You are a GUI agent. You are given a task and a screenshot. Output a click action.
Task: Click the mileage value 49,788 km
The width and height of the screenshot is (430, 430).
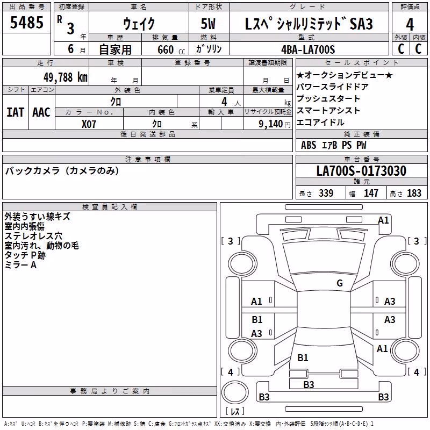click(65, 77)
